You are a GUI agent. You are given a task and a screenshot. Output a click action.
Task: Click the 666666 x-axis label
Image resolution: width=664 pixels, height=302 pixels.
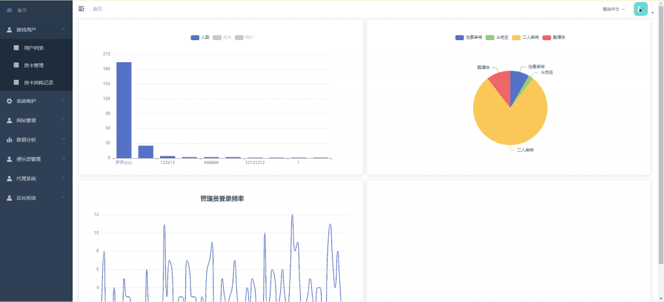211,163
